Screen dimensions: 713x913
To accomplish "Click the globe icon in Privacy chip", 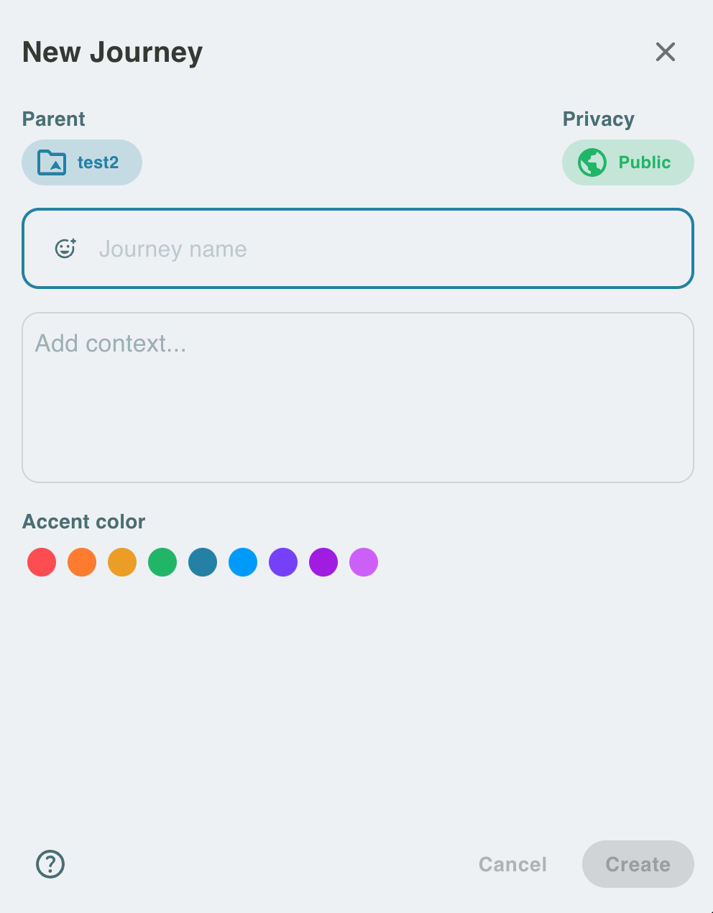I will click(x=592, y=162).
